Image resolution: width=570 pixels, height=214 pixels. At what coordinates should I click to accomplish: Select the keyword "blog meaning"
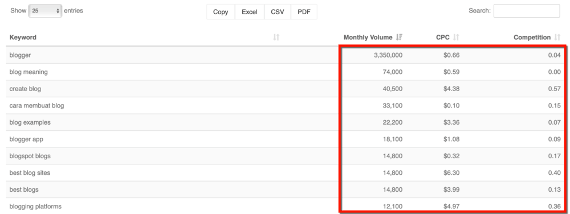coord(28,72)
